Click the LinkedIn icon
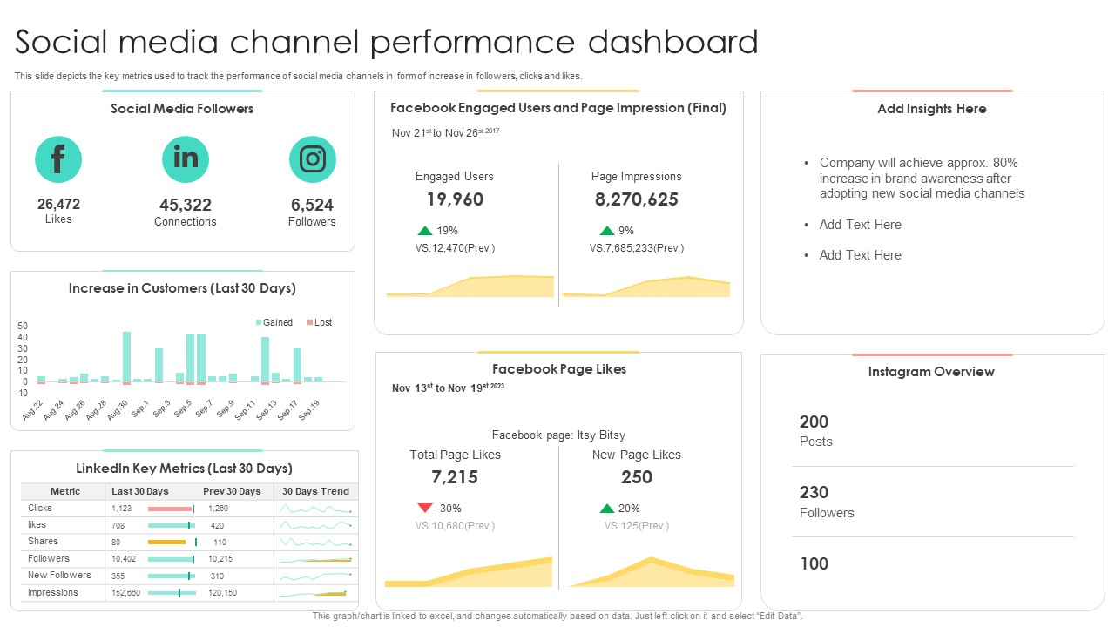Viewport: 1115px width, 627px height. coord(186,159)
